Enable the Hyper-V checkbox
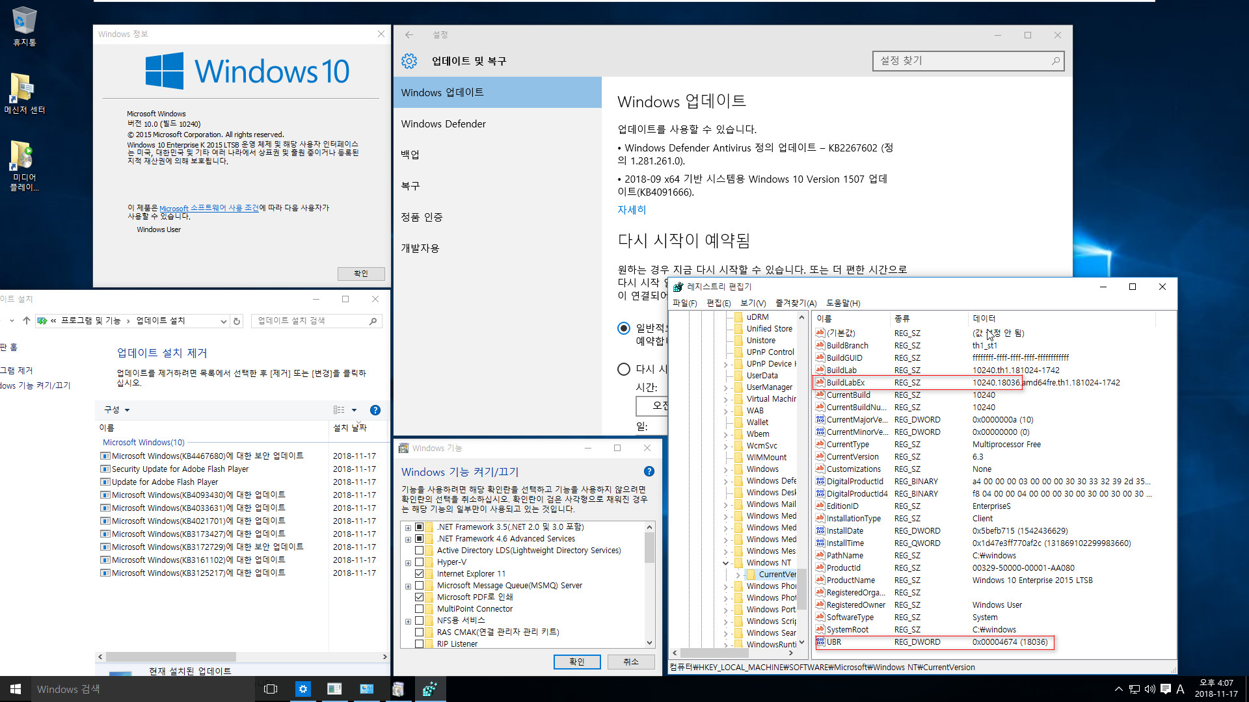The width and height of the screenshot is (1249, 702). coord(420,562)
